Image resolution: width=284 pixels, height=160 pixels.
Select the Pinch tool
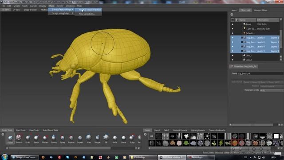[x=36, y=139]
